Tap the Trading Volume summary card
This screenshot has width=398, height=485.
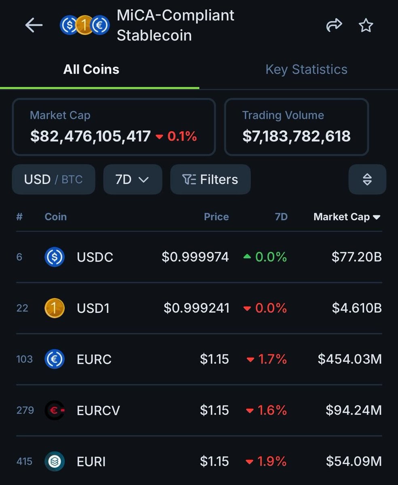[296, 127]
